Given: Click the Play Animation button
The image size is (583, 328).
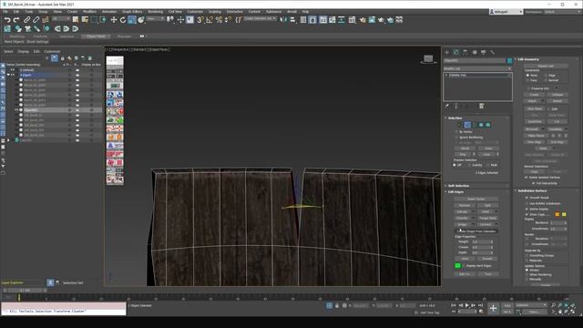Looking at the screenshot, I should 467,305.
